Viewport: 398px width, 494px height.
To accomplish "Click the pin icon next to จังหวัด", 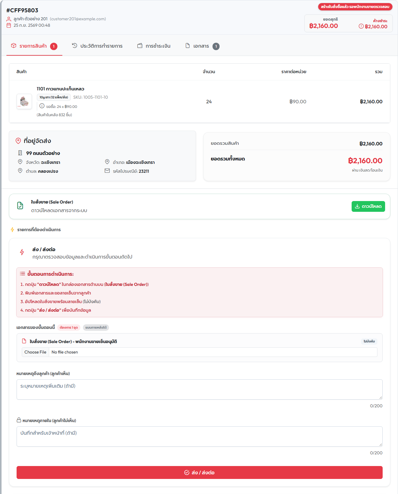I will tap(20, 162).
